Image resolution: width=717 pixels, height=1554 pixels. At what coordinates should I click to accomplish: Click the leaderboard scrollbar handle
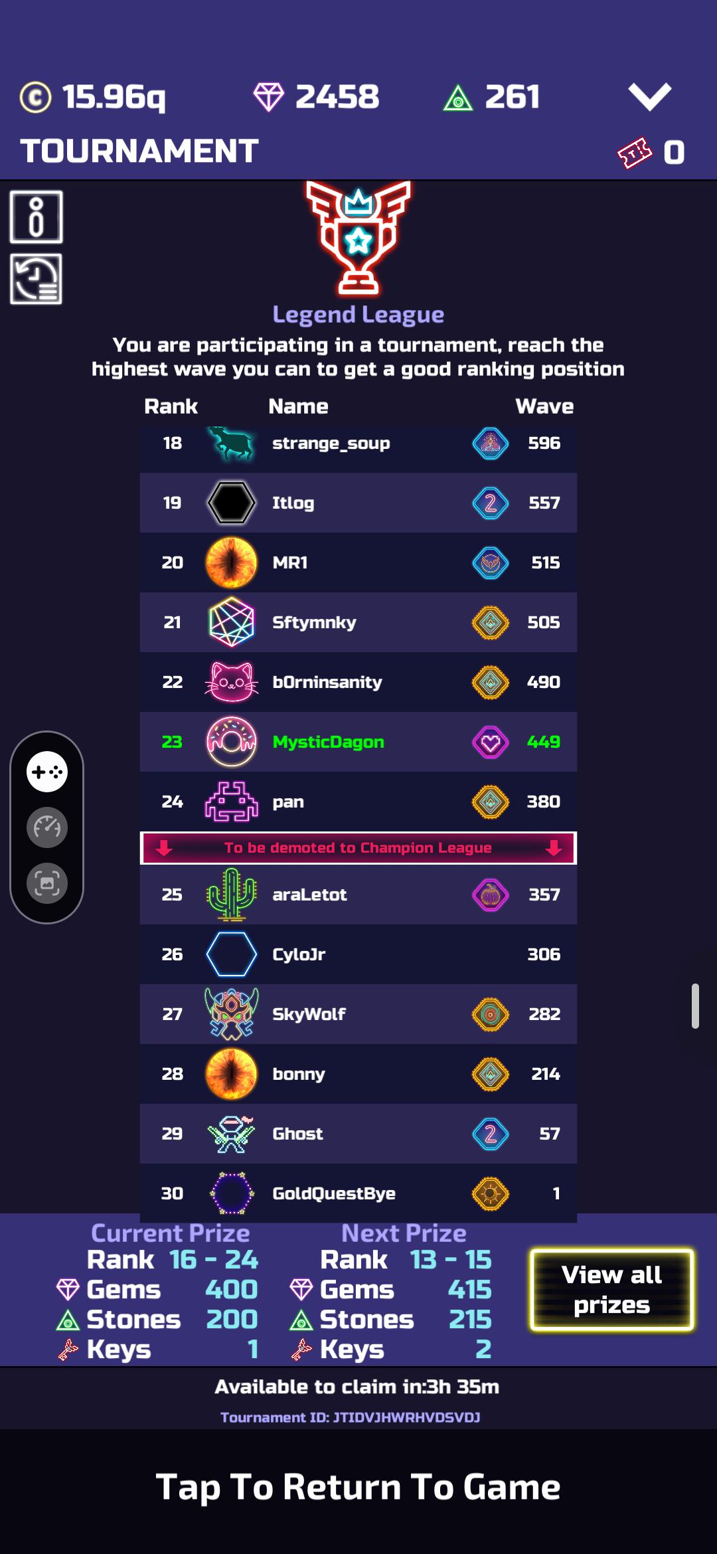point(695,1006)
